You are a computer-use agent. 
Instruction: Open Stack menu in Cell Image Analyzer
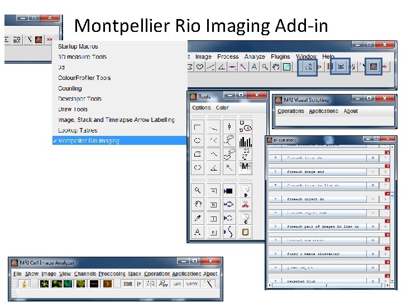click(x=135, y=273)
